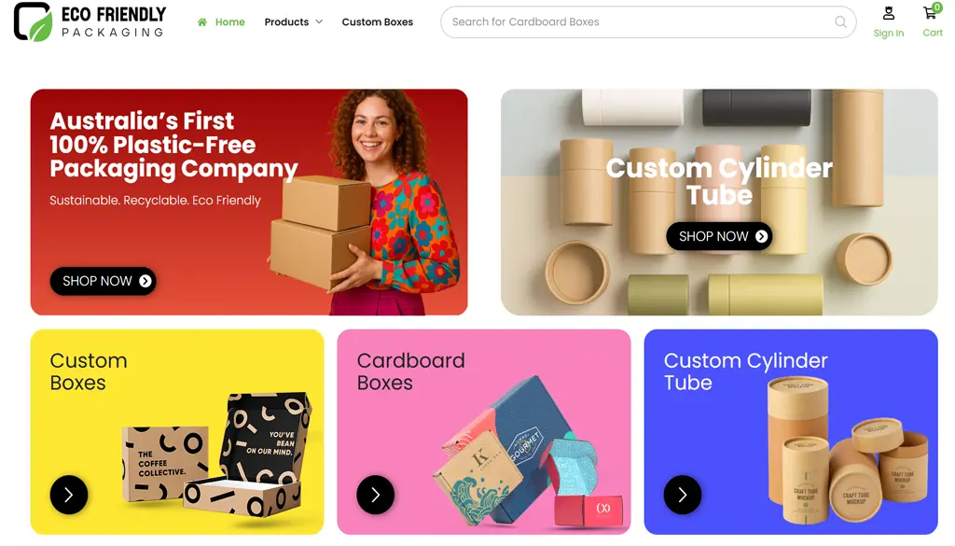
Task: Click arrow button on Custom Boxes card
Action: [69, 495]
